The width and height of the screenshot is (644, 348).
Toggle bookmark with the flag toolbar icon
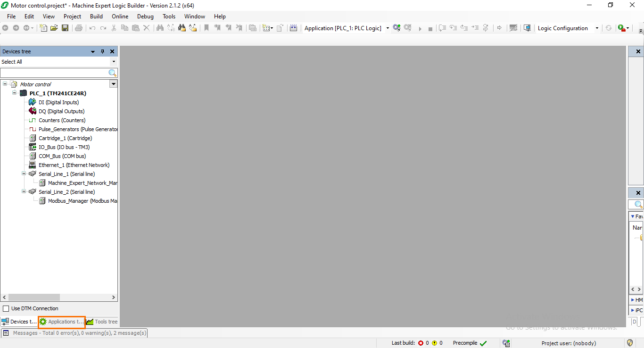[x=206, y=28]
